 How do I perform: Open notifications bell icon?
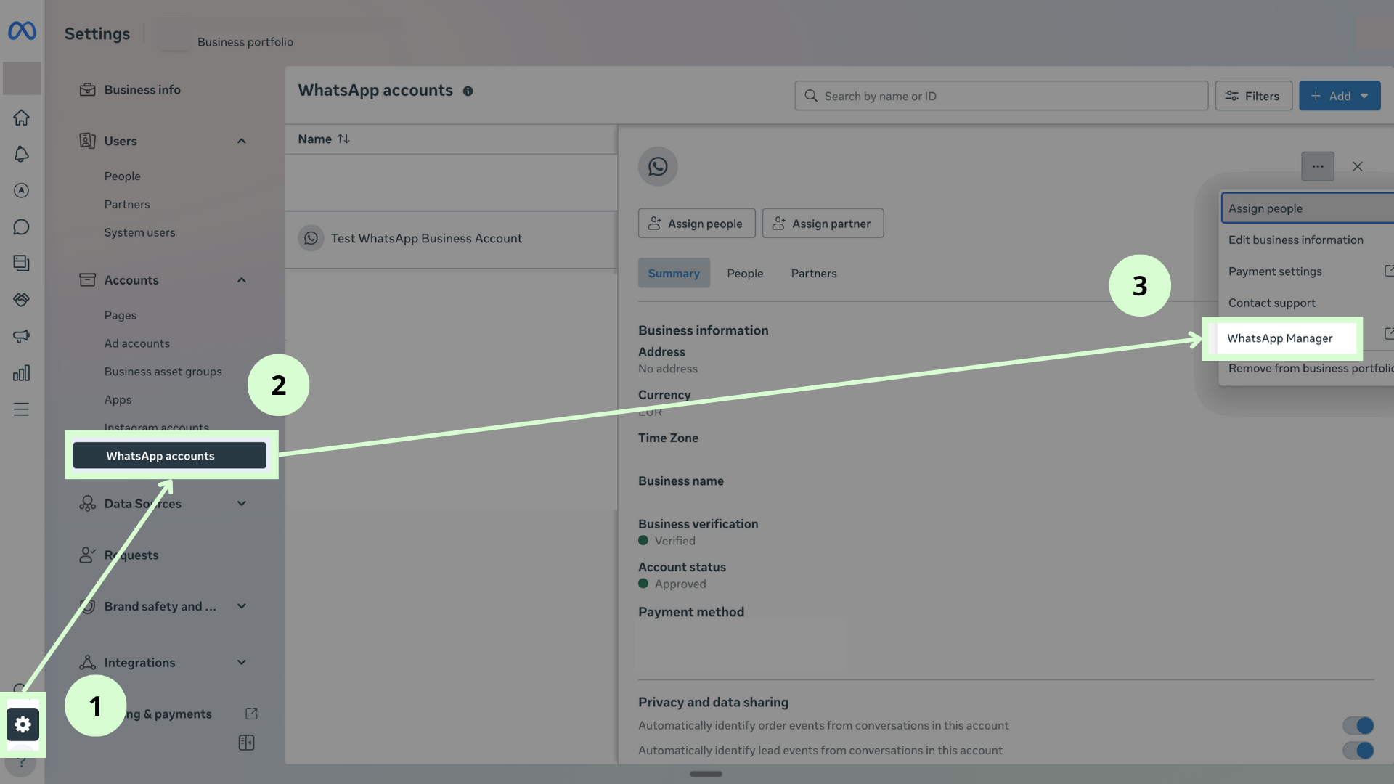(x=22, y=154)
